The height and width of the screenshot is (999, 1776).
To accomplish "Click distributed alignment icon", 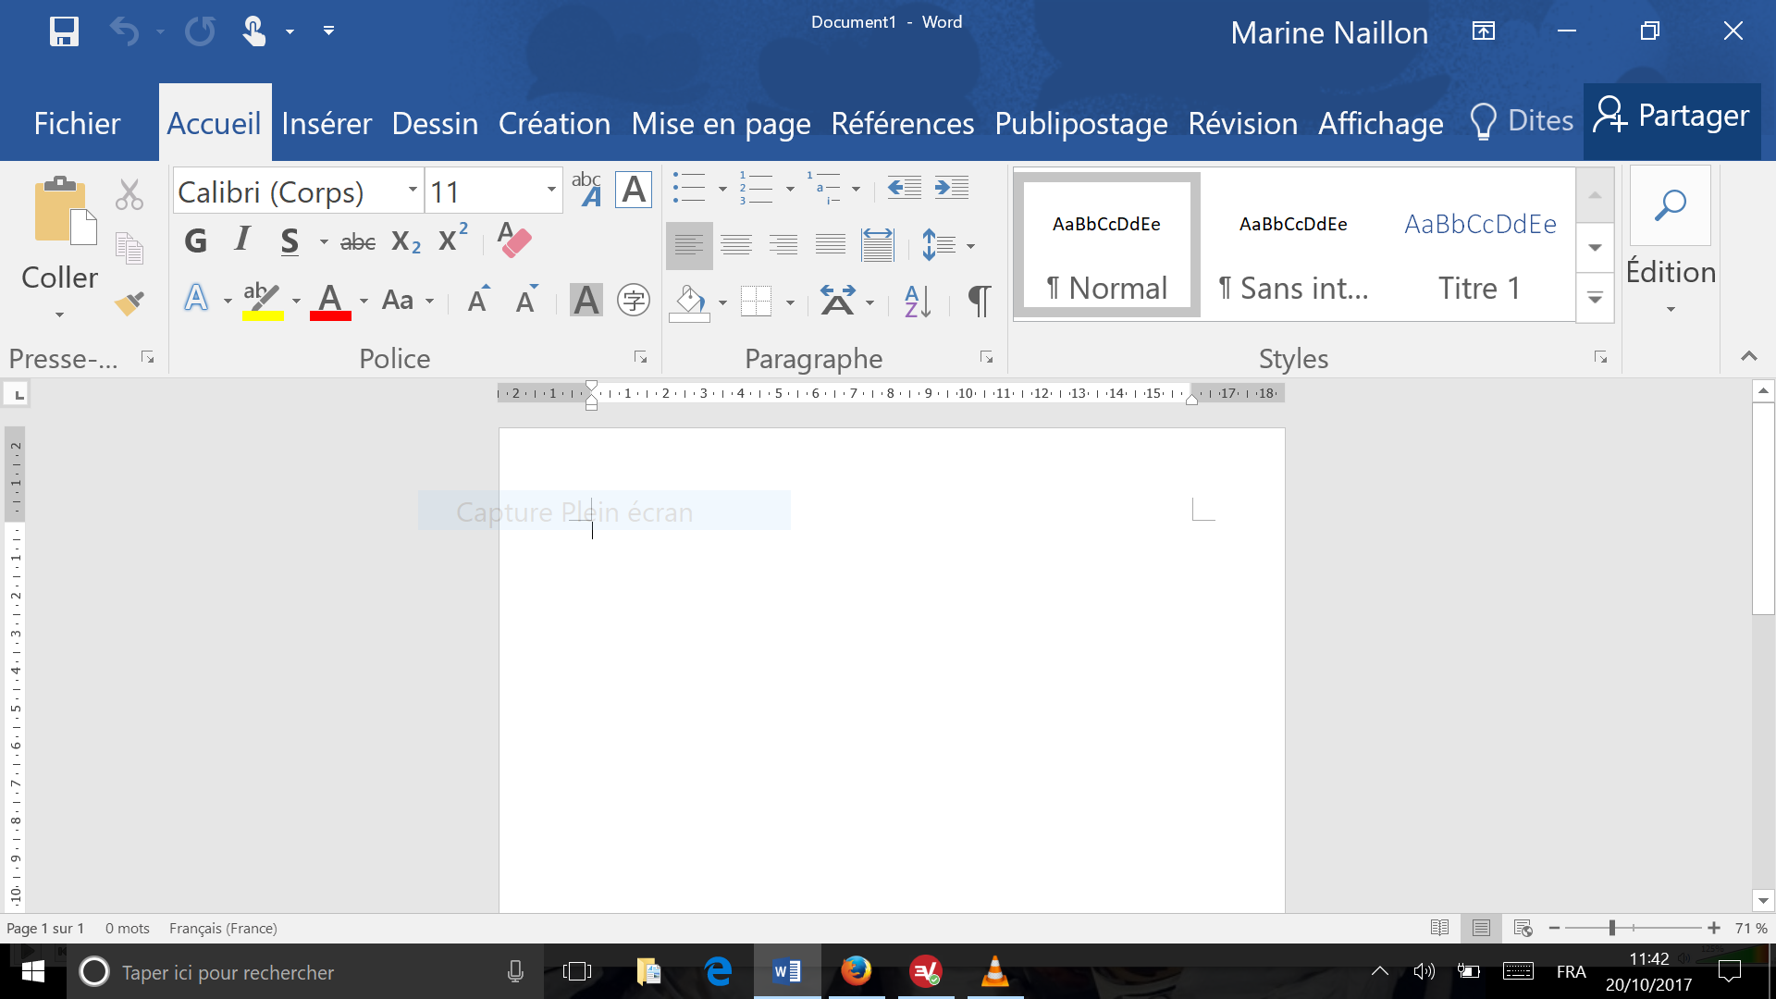I will pos(877,245).
